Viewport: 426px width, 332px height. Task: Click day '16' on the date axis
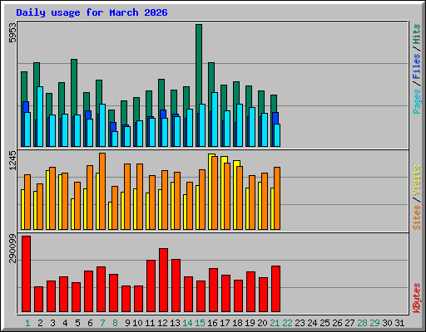pyautogui.click(x=212, y=323)
